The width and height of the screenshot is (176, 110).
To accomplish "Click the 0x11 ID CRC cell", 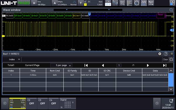I will (x=107, y=75).
